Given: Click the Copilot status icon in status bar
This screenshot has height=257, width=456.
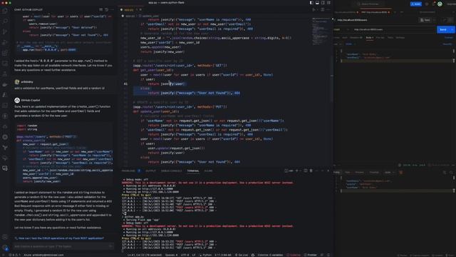Looking at the screenshot, I should coord(253,255).
